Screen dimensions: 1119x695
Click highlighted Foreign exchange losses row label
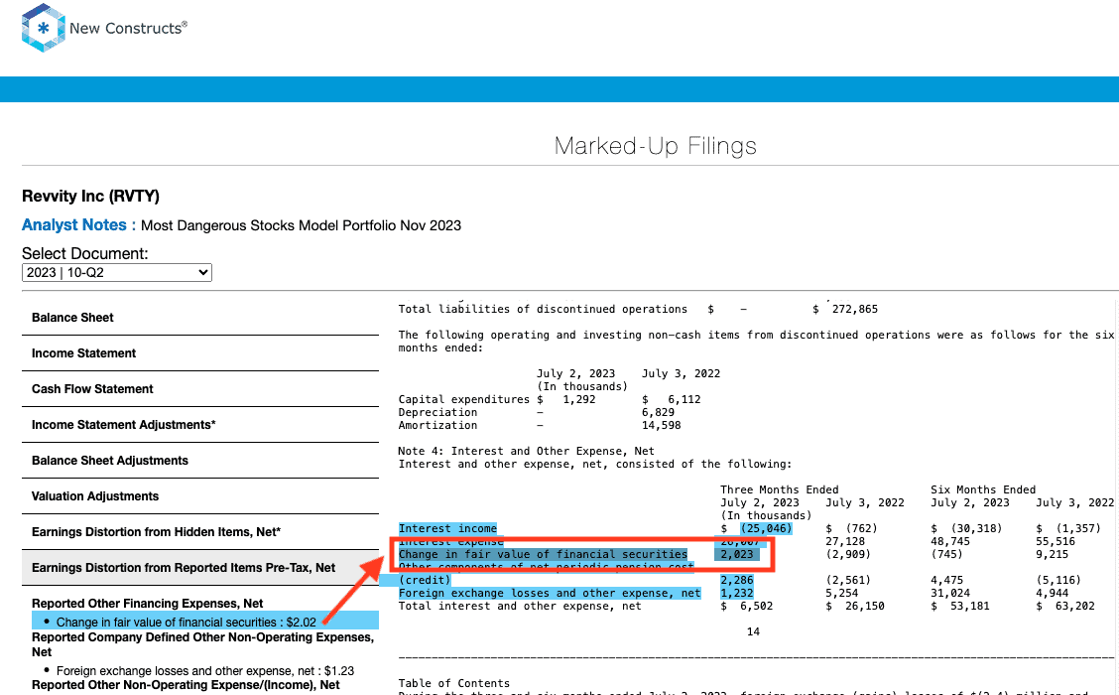click(x=550, y=593)
